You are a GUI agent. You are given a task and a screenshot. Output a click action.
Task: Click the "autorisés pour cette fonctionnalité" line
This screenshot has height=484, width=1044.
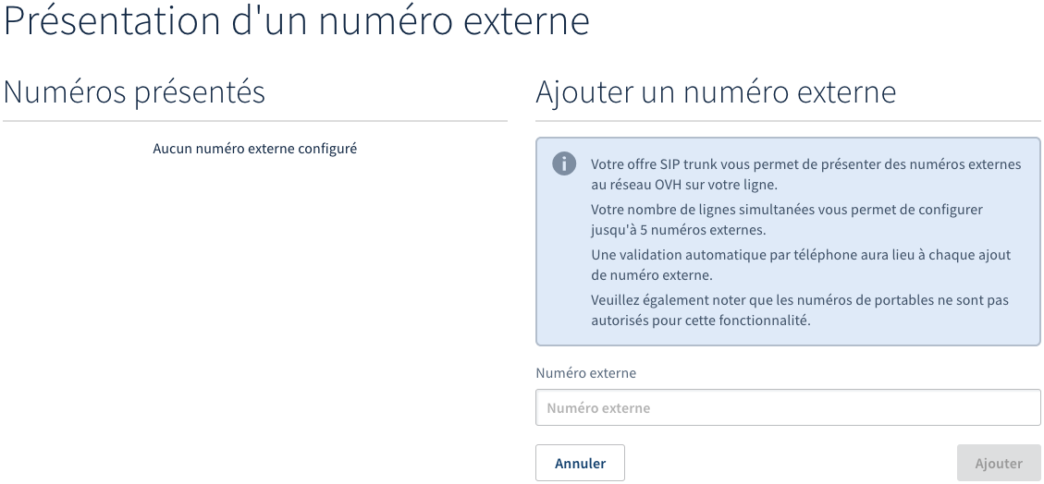click(700, 321)
